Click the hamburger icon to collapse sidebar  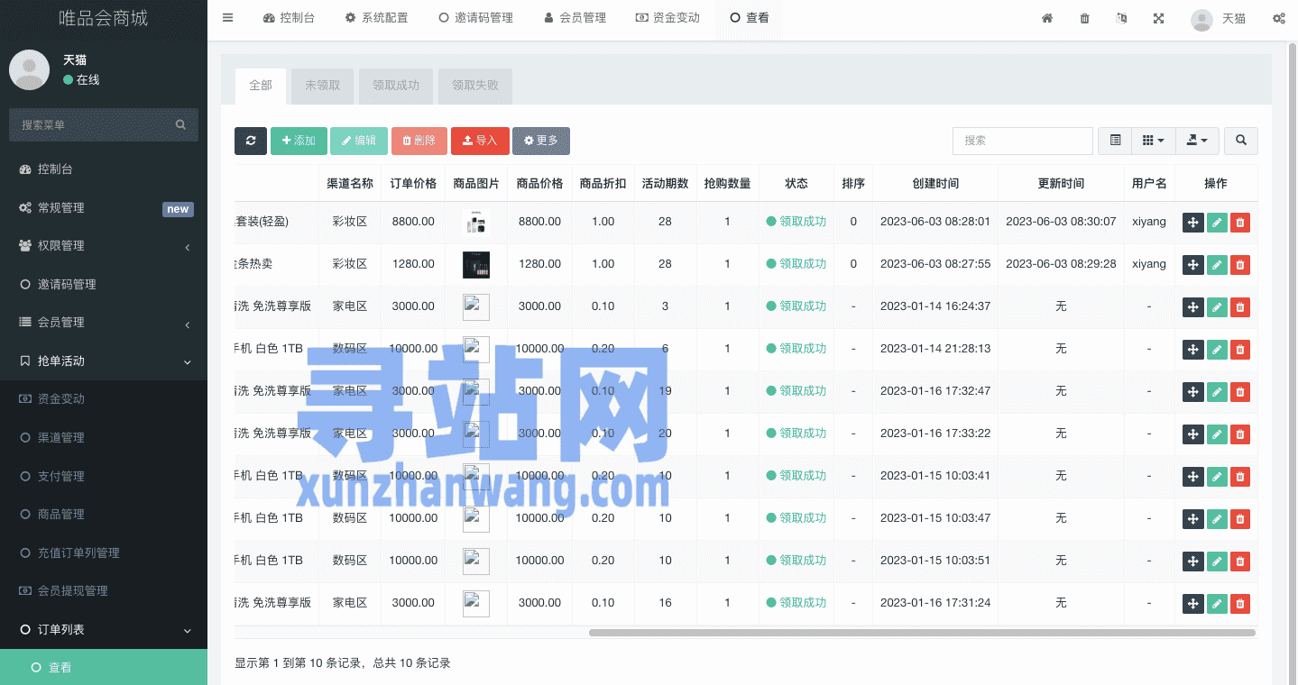tap(227, 17)
